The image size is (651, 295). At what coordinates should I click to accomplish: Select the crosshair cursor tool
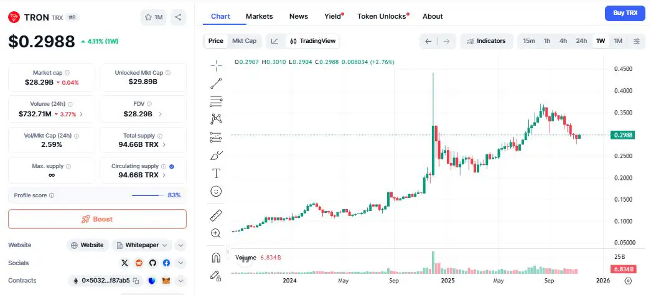(216, 64)
